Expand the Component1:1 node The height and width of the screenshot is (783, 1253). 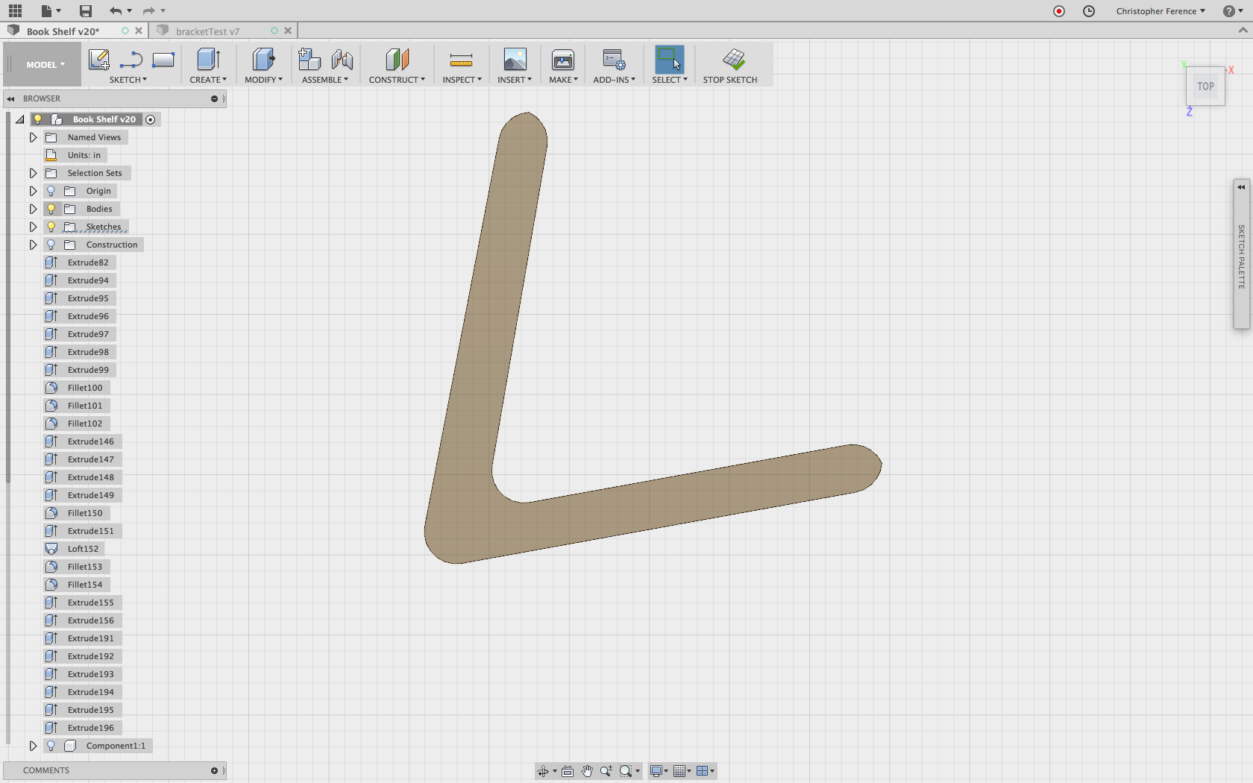pyautogui.click(x=33, y=746)
